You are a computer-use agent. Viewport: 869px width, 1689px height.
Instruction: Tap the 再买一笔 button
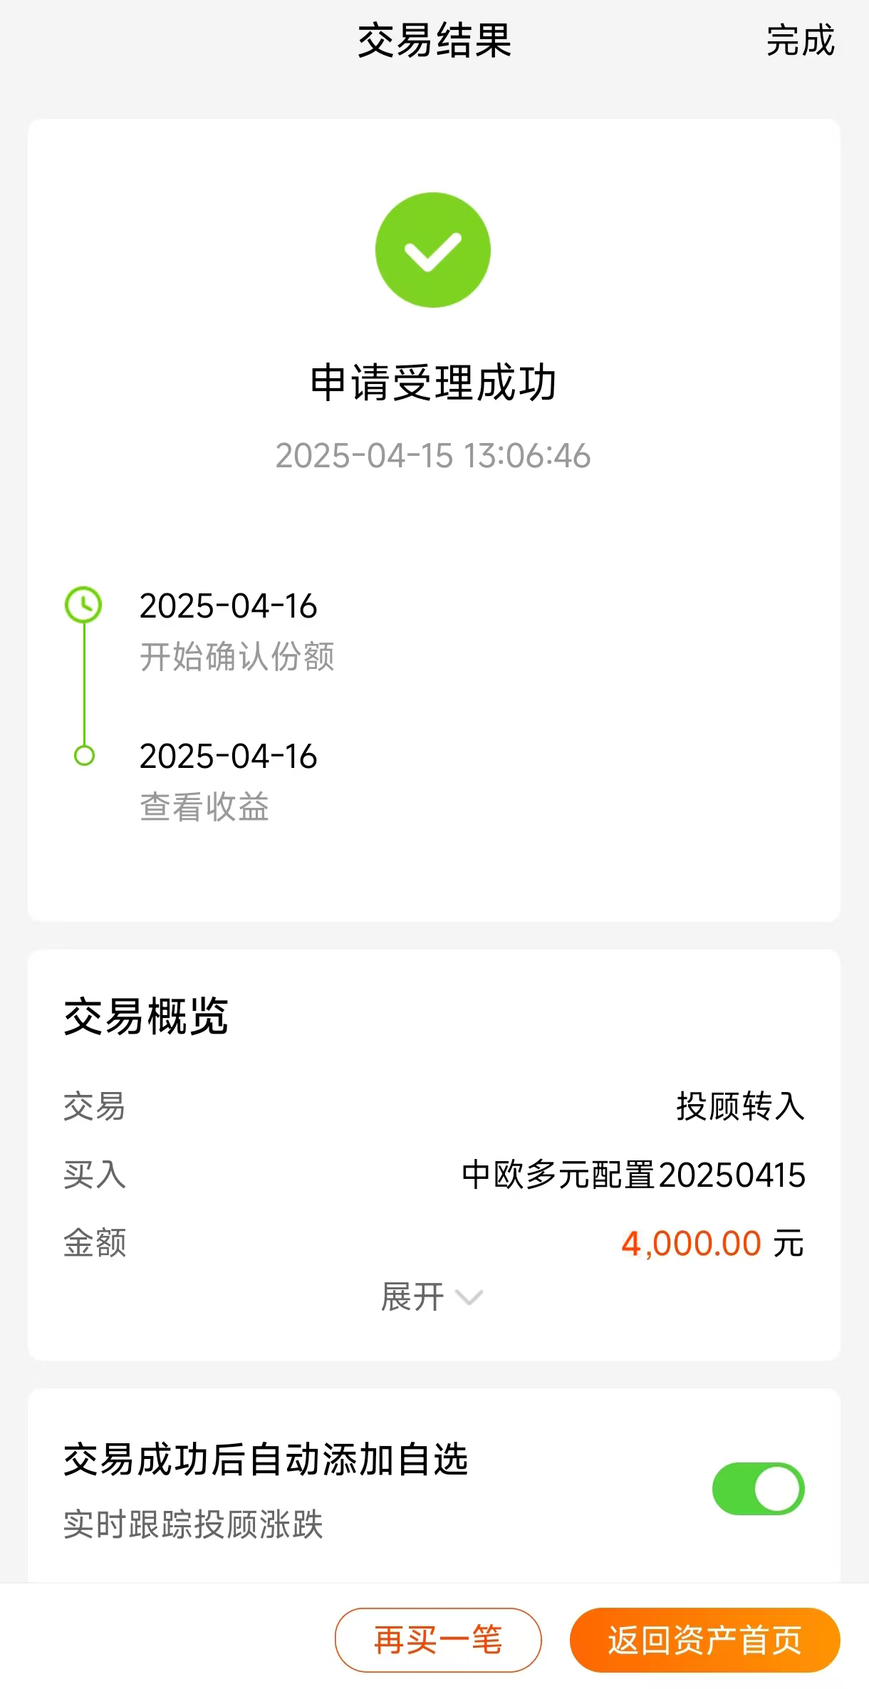438,1639
